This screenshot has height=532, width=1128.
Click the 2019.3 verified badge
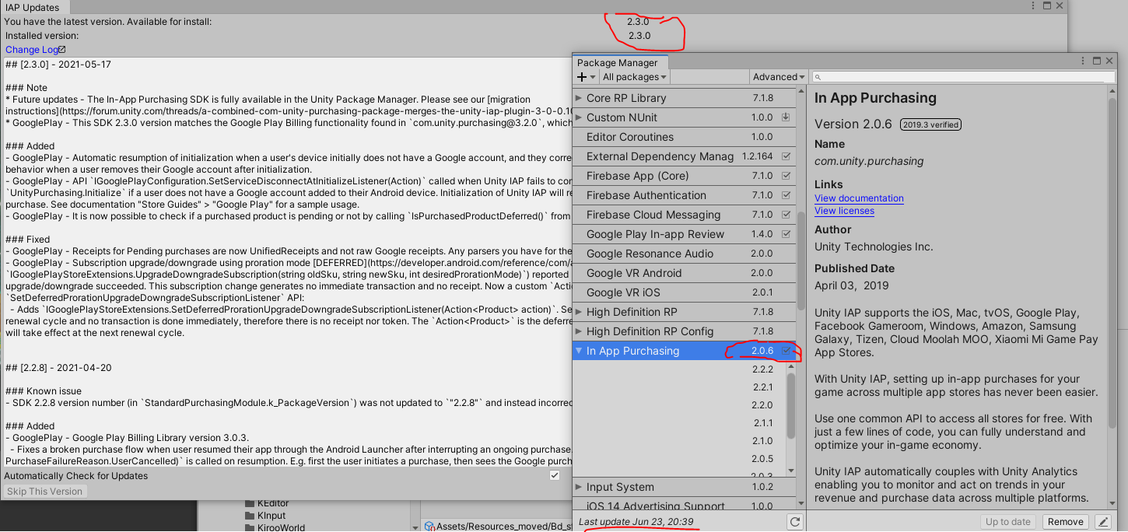[x=930, y=124]
